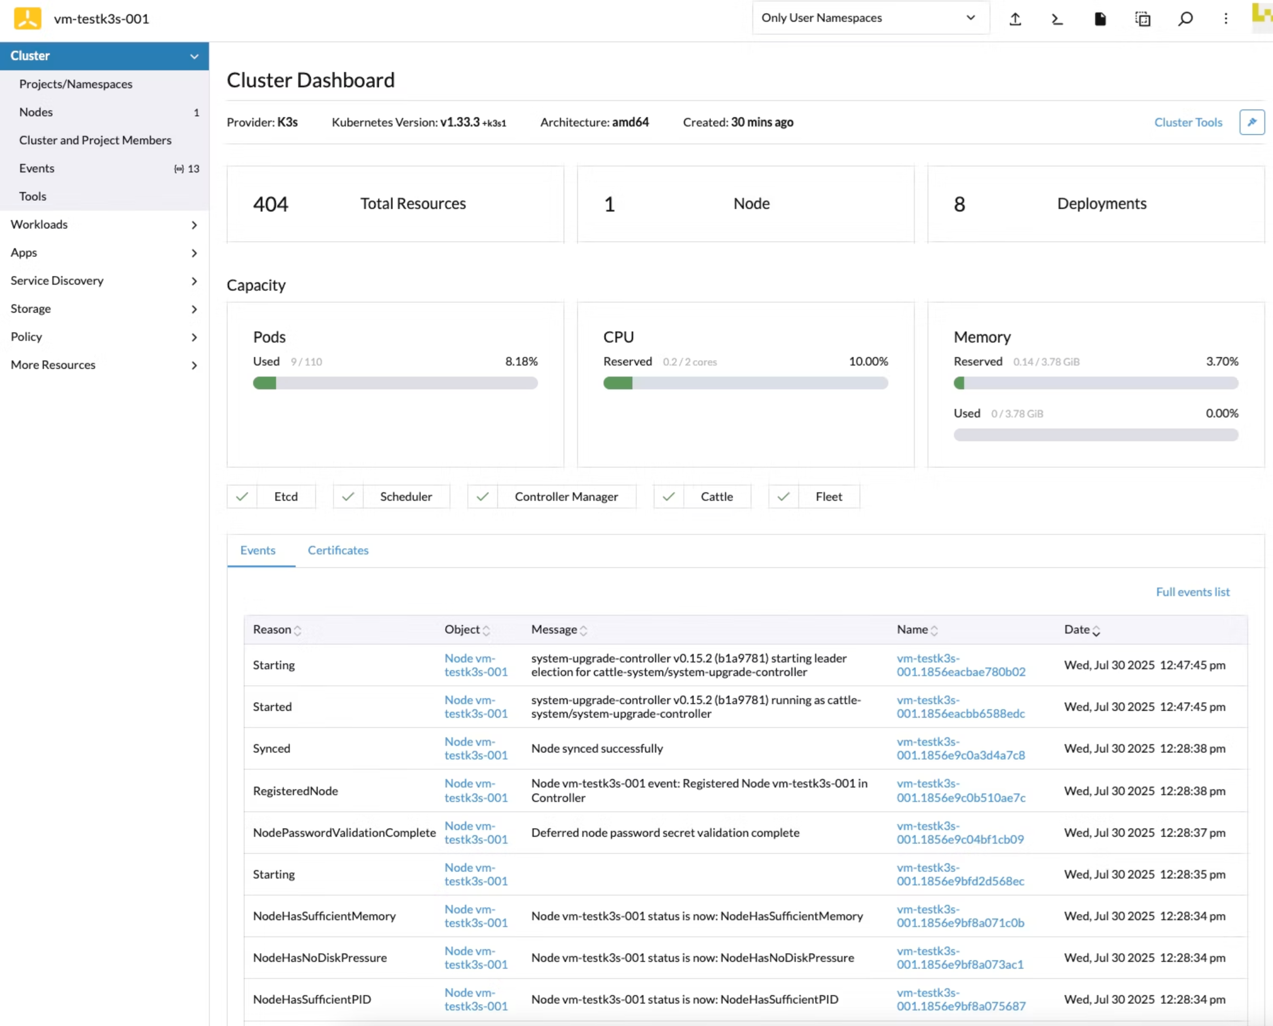
Task: Click the Copy KubeConfig to clipboard icon
Action: (x=1143, y=19)
